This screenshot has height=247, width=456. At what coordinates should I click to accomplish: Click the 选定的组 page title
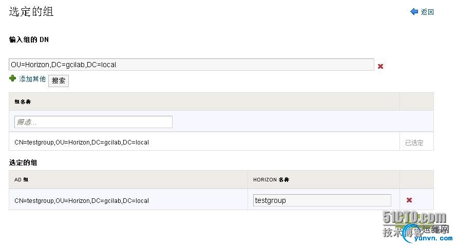pos(31,12)
